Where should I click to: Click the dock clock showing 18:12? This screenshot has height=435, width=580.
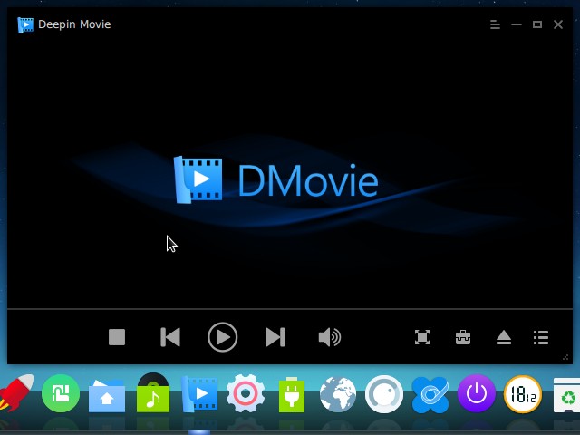pyautogui.click(x=523, y=394)
